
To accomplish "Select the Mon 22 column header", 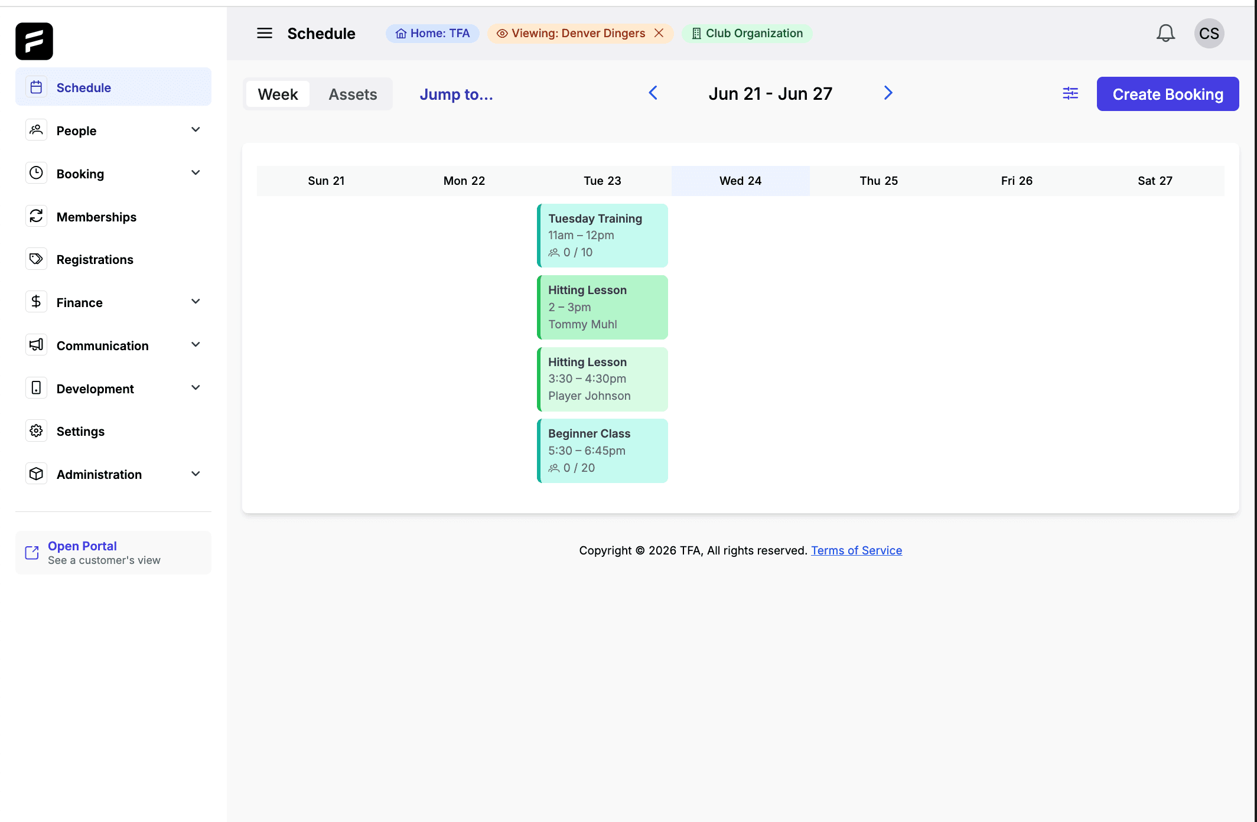I will pos(464,181).
